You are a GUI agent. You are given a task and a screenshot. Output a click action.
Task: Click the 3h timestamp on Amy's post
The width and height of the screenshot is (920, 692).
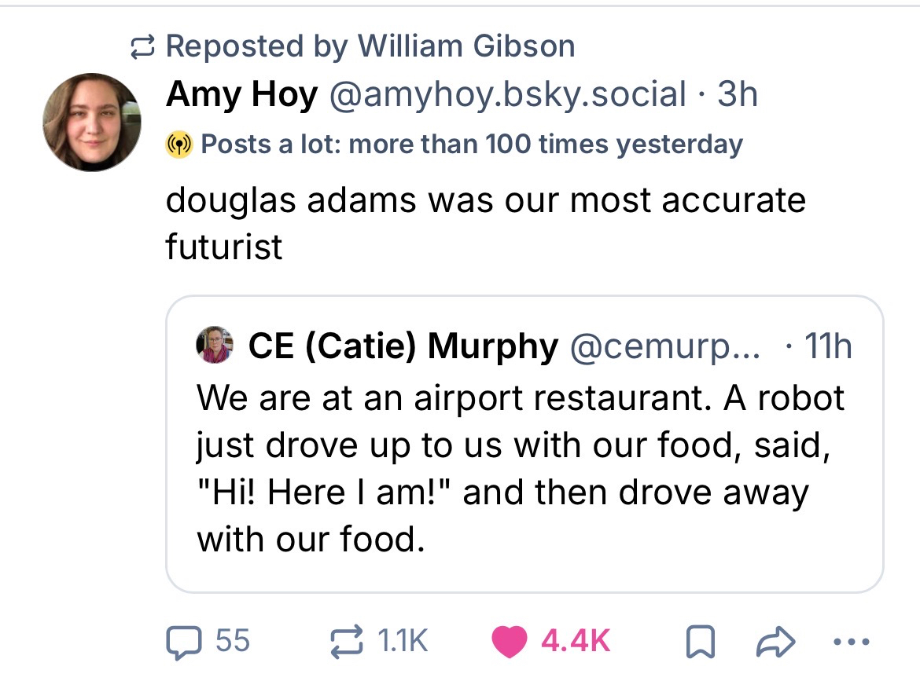click(738, 95)
